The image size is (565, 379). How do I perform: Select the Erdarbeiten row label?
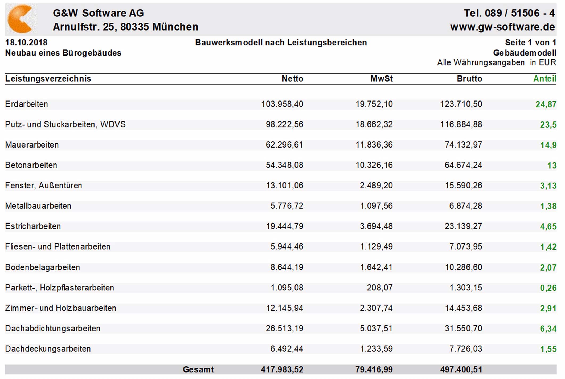pos(27,104)
